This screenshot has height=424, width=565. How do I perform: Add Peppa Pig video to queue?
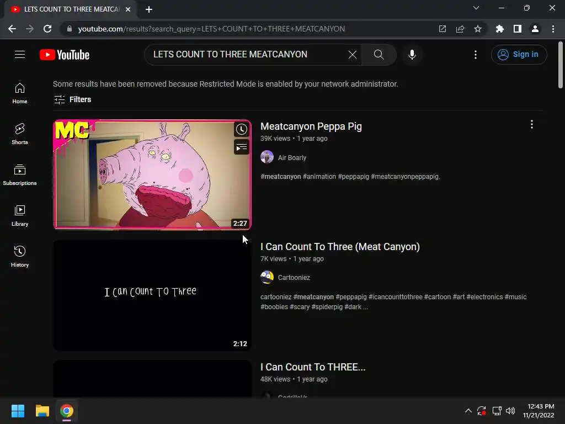point(242,147)
